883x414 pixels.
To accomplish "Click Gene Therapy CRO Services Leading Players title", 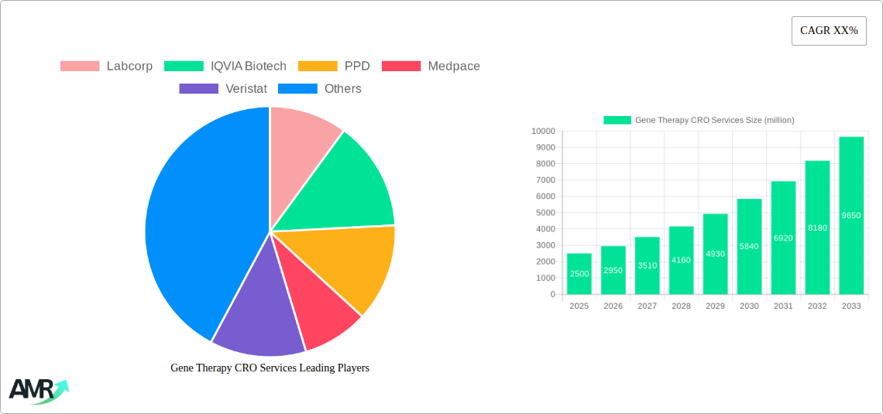I will (270, 368).
